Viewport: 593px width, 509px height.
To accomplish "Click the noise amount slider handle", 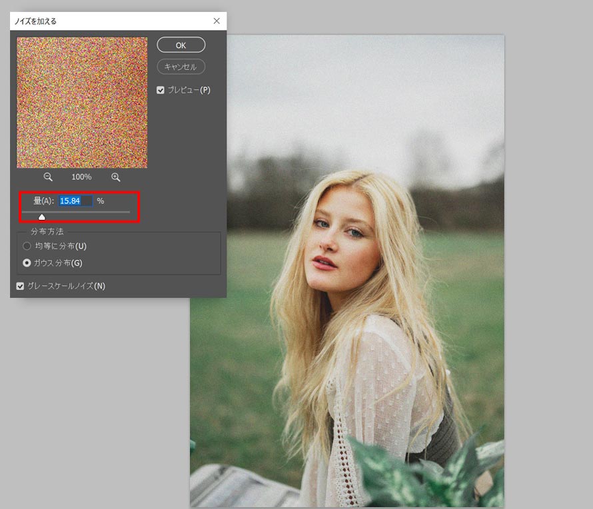I will pyautogui.click(x=41, y=217).
